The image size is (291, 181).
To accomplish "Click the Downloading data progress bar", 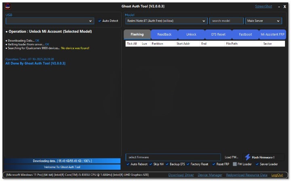I will coord(62,161).
